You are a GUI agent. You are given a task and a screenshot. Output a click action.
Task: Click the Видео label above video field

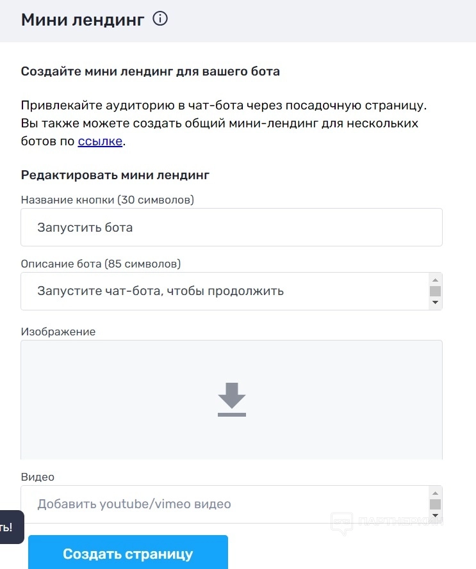pyautogui.click(x=38, y=477)
